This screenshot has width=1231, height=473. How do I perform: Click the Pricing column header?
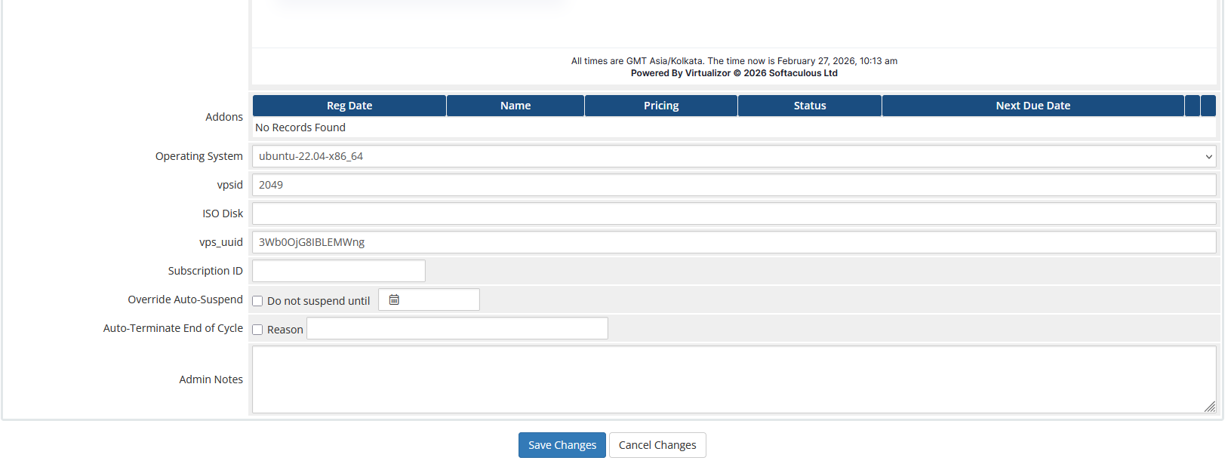click(661, 106)
